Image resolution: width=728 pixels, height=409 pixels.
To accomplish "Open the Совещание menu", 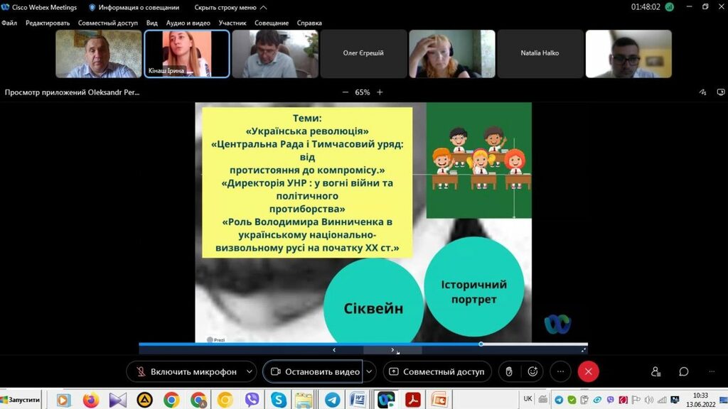I will coord(272,23).
